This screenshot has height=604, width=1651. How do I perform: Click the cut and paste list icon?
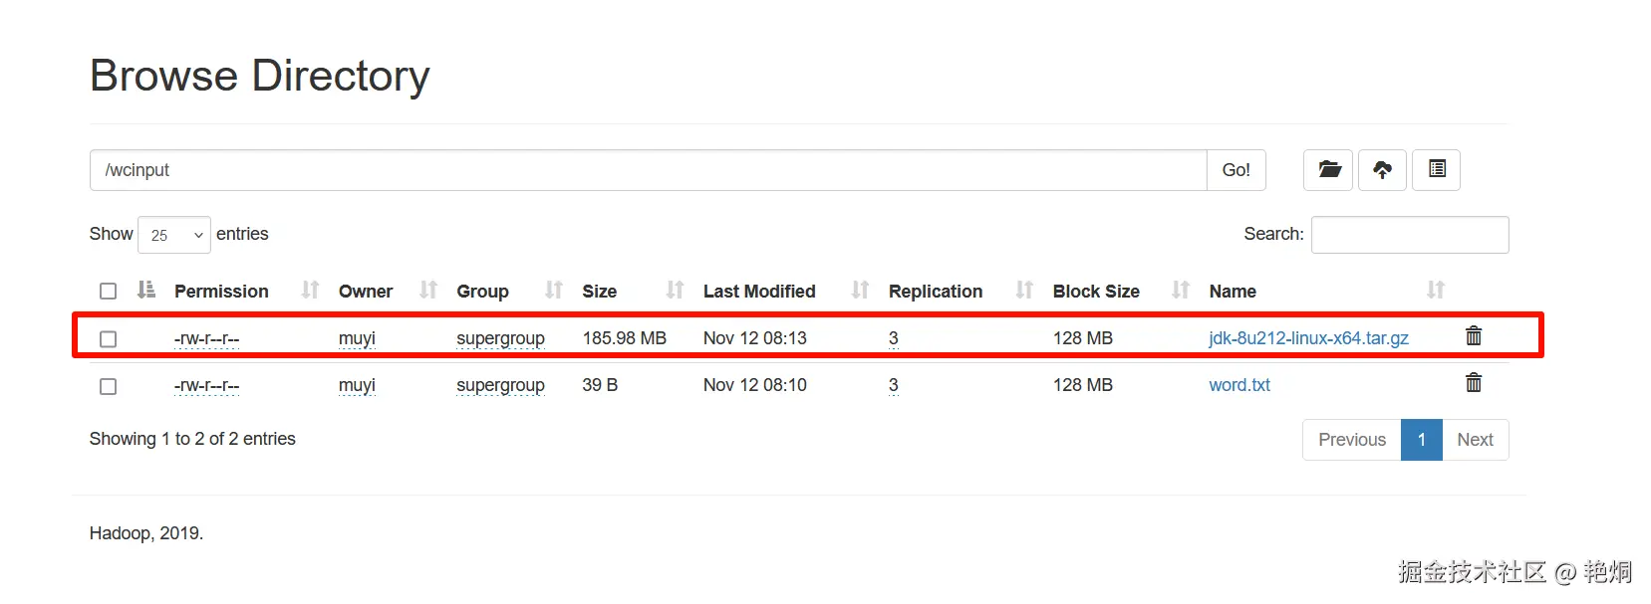(x=1436, y=170)
